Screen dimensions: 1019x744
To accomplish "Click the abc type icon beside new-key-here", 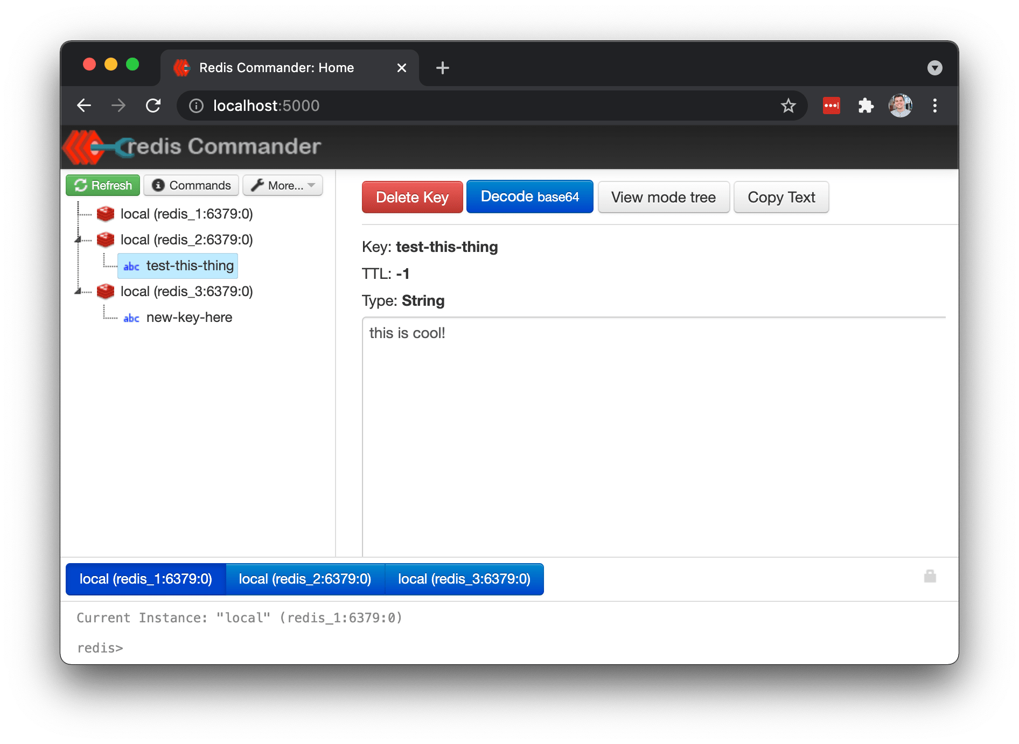I will (x=131, y=318).
